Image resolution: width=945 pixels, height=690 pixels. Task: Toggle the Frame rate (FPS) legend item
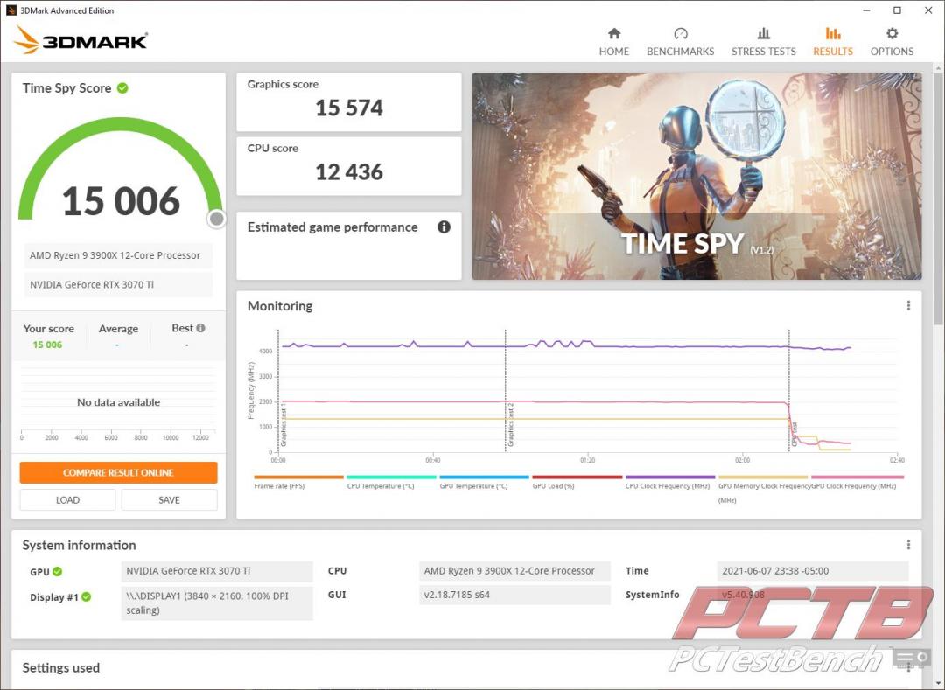tap(298, 482)
